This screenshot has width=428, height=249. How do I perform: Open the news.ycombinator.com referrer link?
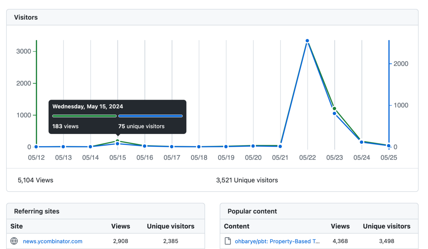point(52,241)
